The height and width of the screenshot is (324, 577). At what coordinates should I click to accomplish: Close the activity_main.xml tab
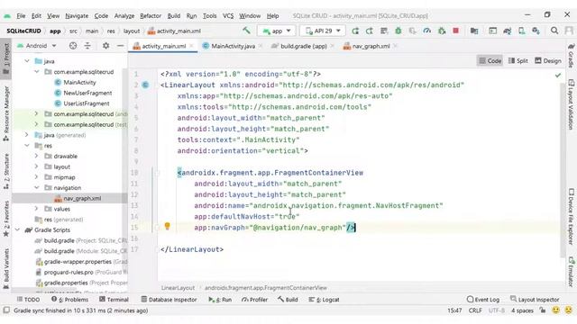(191, 46)
